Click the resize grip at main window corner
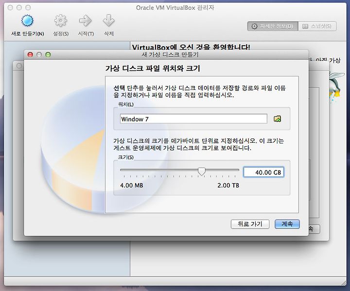 344,283
